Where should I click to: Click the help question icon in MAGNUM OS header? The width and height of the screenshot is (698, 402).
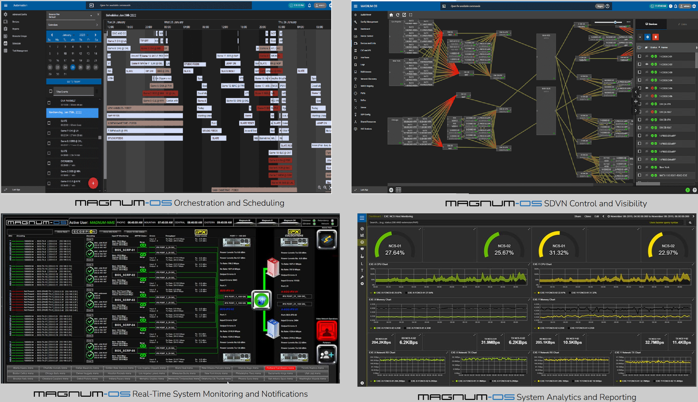tap(607, 6)
